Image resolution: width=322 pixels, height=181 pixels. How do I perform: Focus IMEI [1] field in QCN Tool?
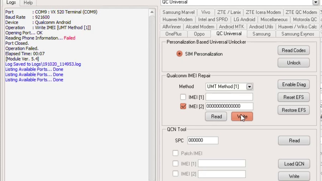point(222,164)
